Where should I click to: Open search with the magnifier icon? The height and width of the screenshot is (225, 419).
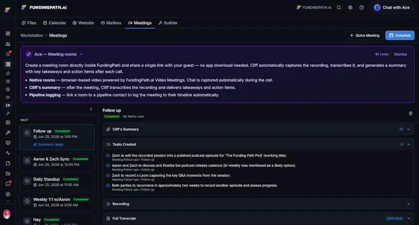tap(339, 7)
